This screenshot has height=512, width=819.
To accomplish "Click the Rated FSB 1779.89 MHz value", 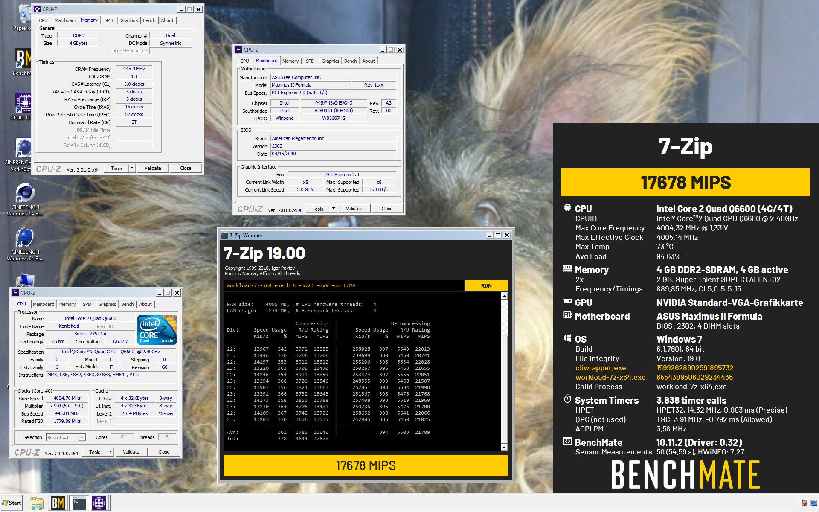I will tap(67, 421).
